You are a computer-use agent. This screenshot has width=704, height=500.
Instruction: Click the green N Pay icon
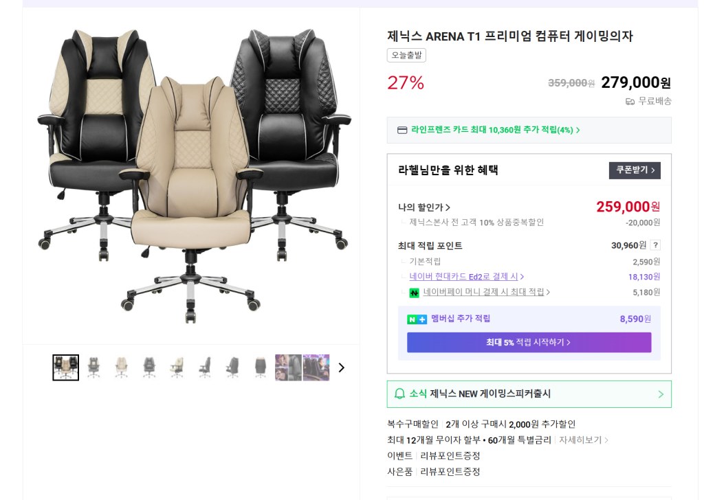coord(414,293)
